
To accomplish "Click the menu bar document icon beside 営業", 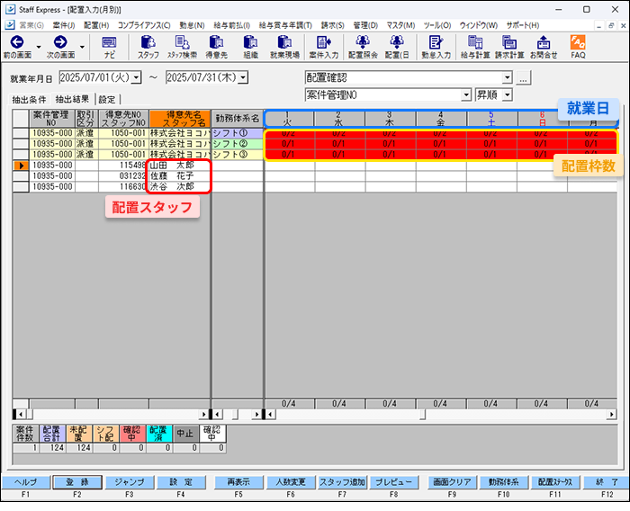I will 10,25.
